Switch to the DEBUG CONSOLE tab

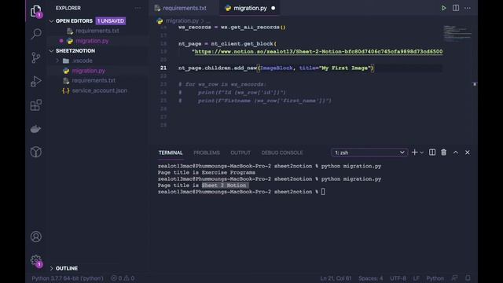pos(282,153)
